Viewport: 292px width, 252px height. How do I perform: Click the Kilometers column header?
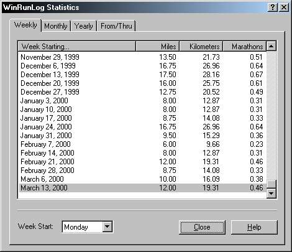201,46
